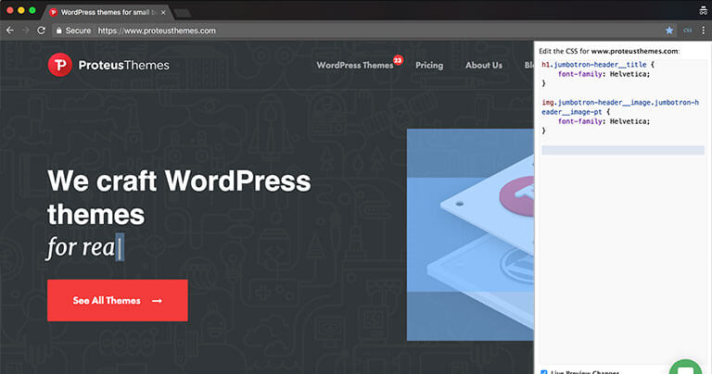Screen dimensions: 712x374
Task: Click the img.jumbotron-header__image selector line
Action: (x=620, y=107)
